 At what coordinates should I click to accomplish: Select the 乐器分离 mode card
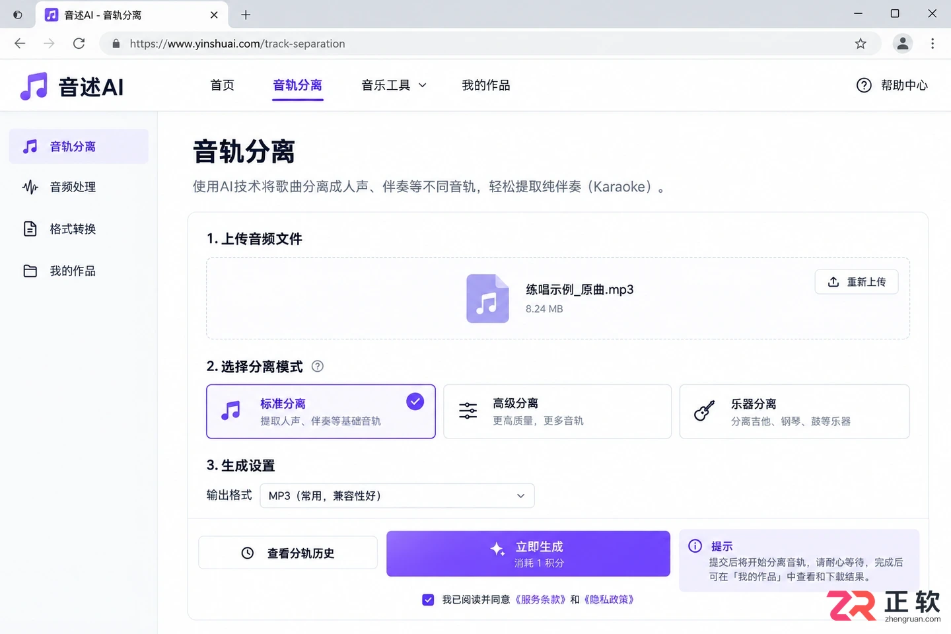point(794,411)
